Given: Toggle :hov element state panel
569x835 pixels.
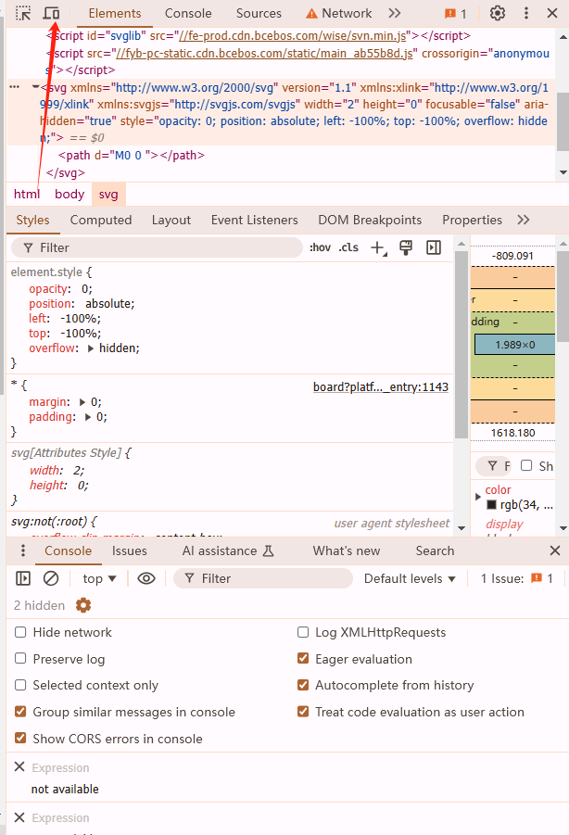Looking at the screenshot, I should [x=321, y=247].
